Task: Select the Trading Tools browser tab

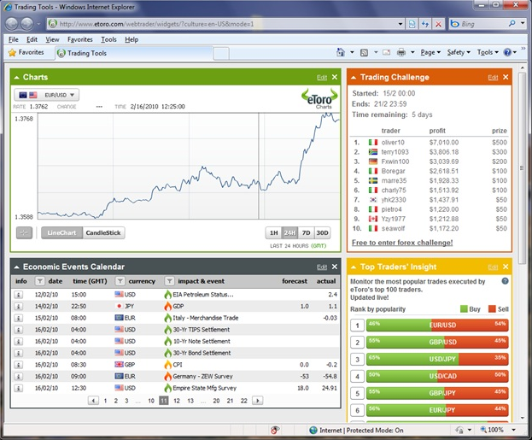Action: point(134,53)
